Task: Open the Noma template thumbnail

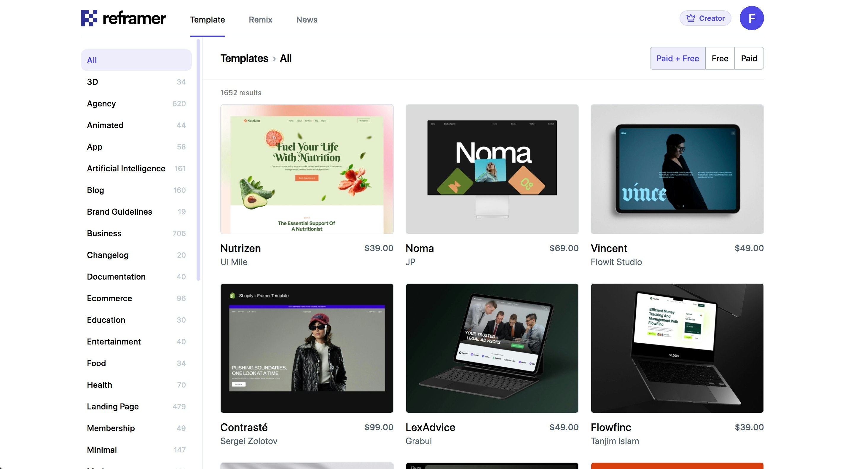Action: tap(492, 169)
